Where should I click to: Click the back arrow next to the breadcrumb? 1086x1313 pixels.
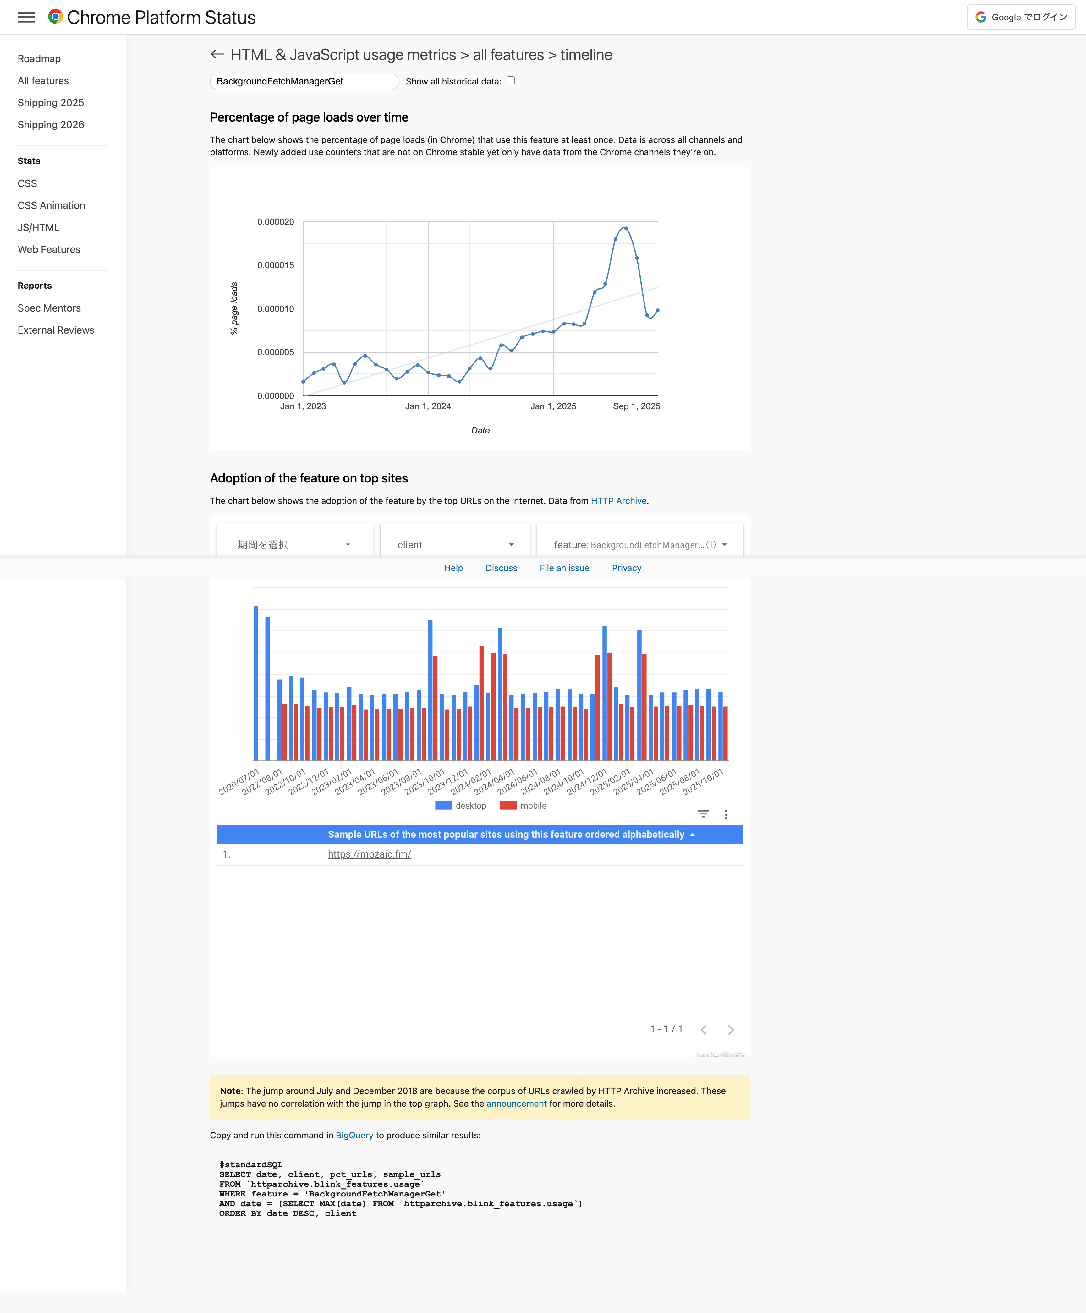pyautogui.click(x=217, y=55)
